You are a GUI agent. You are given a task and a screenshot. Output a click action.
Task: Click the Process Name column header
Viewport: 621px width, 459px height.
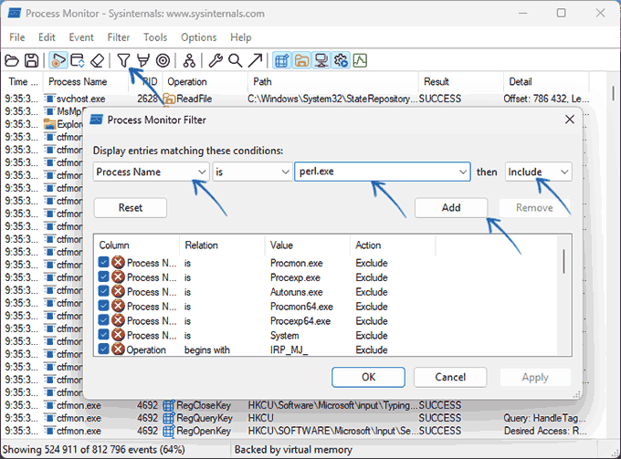tap(86, 81)
